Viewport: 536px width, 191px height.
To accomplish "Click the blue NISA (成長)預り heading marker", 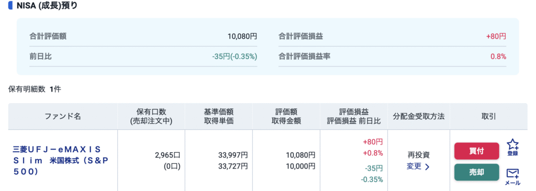I will [10, 6].
